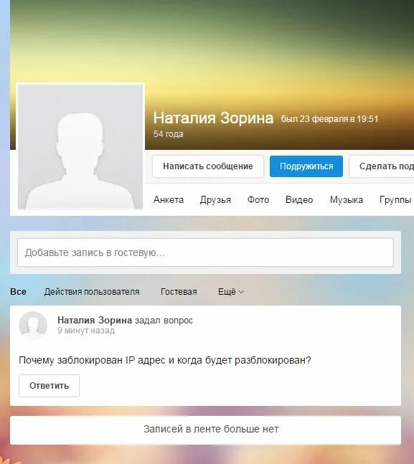Click Написать сообщение button
The image size is (414, 464).
208,166
